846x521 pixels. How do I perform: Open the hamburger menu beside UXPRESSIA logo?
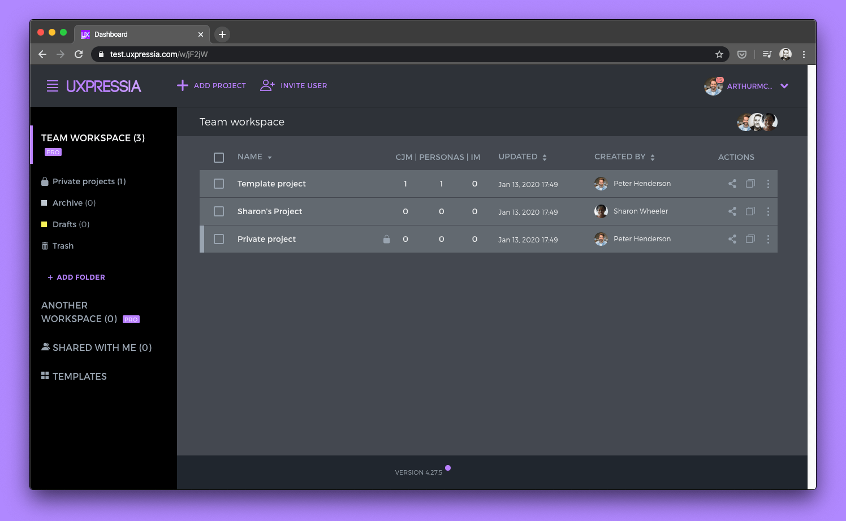pos(53,86)
